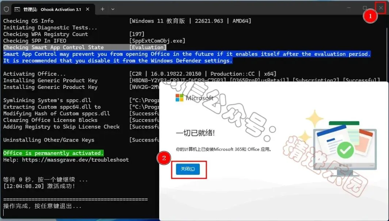Screen dimensions: 389x221
Task: Open the massgrave.dev/troubleshoot help link
Action: click(75, 160)
